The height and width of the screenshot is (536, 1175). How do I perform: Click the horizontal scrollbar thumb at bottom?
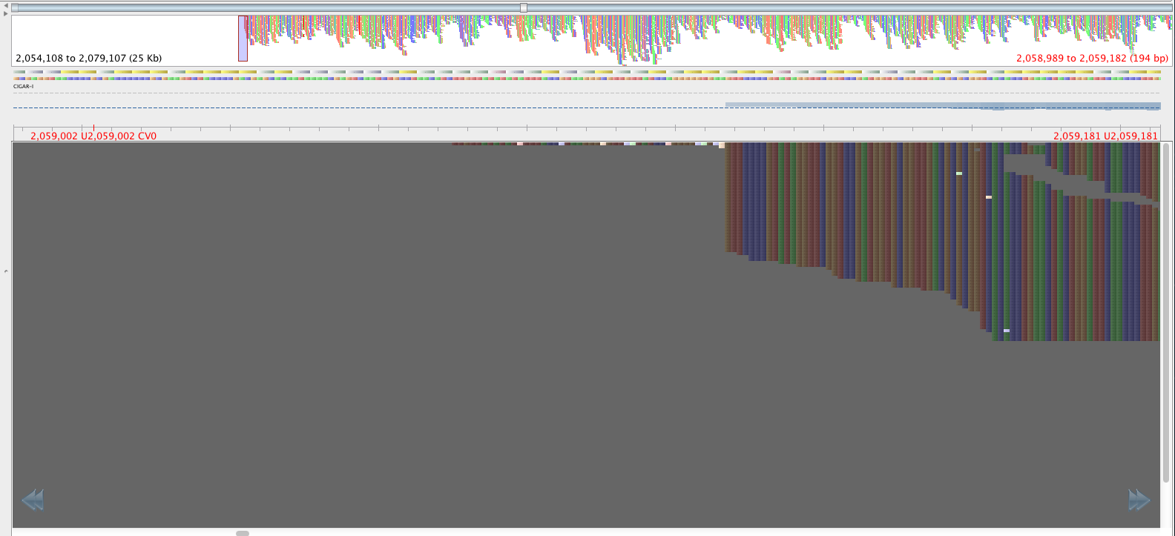[243, 533]
